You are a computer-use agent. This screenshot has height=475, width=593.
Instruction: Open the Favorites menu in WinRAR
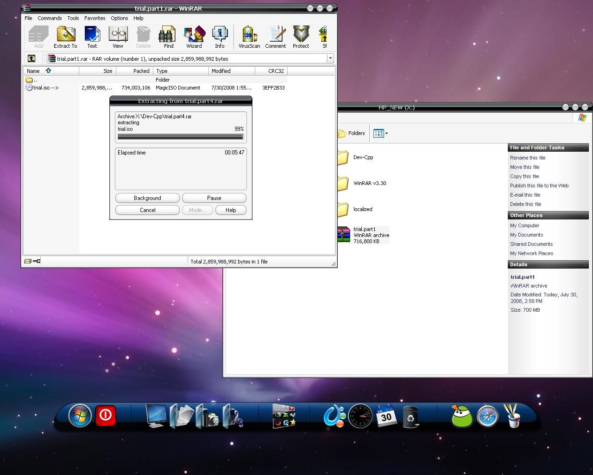coord(95,18)
